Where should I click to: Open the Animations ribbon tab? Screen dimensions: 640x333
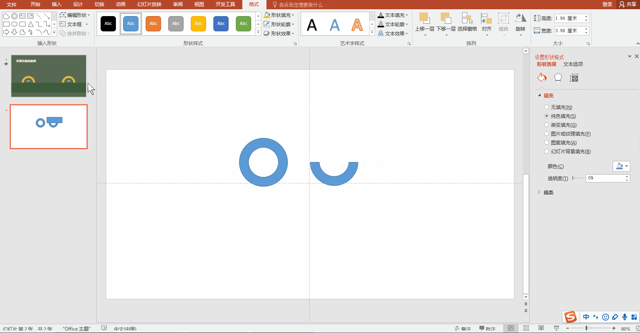[x=121, y=4]
